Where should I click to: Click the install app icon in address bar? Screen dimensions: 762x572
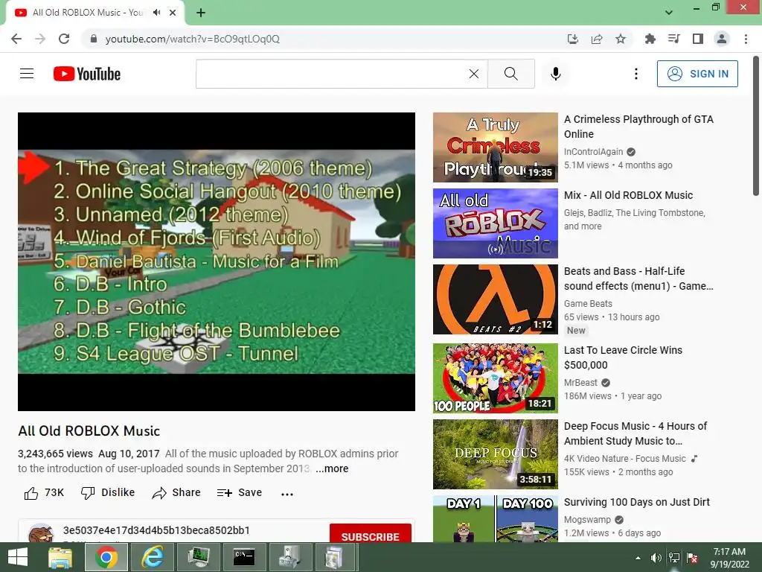coord(573,39)
